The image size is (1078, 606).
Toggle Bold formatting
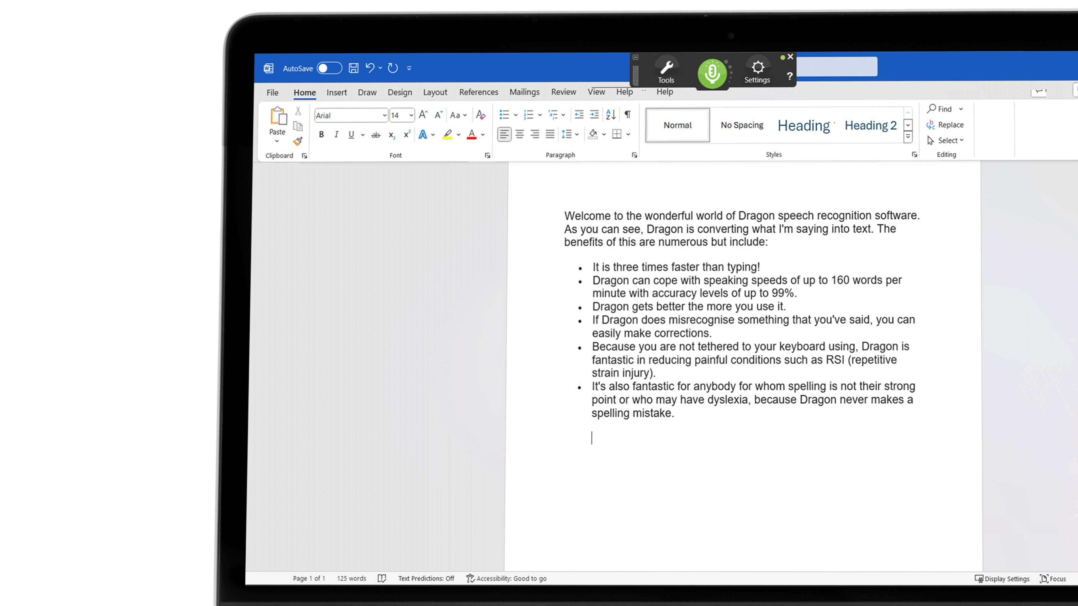click(321, 135)
